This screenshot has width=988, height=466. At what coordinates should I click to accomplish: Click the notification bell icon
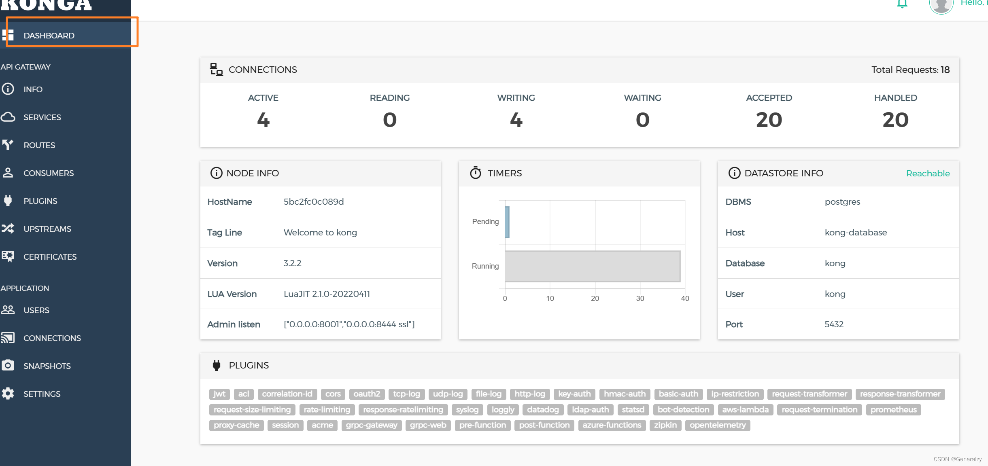click(x=902, y=4)
